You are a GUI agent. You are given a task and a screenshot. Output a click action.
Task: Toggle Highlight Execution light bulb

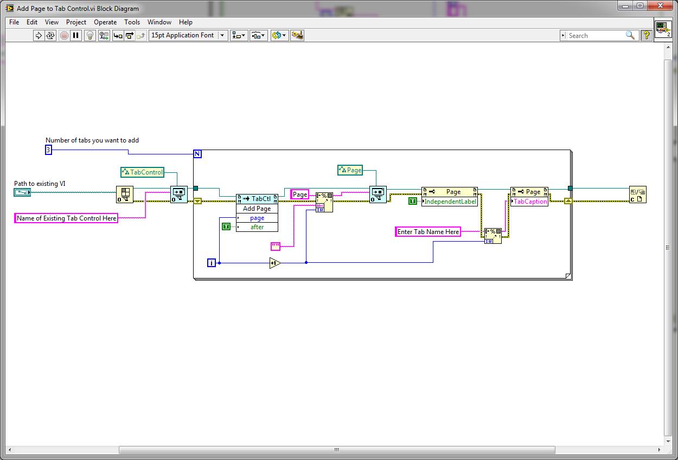tap(91, 35)
